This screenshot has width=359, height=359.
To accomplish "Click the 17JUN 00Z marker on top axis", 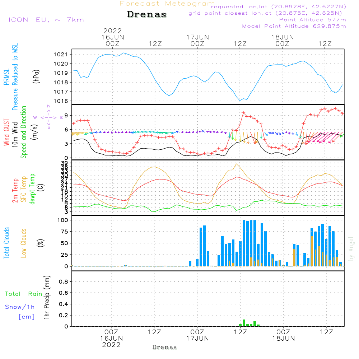I will [197, 40].
